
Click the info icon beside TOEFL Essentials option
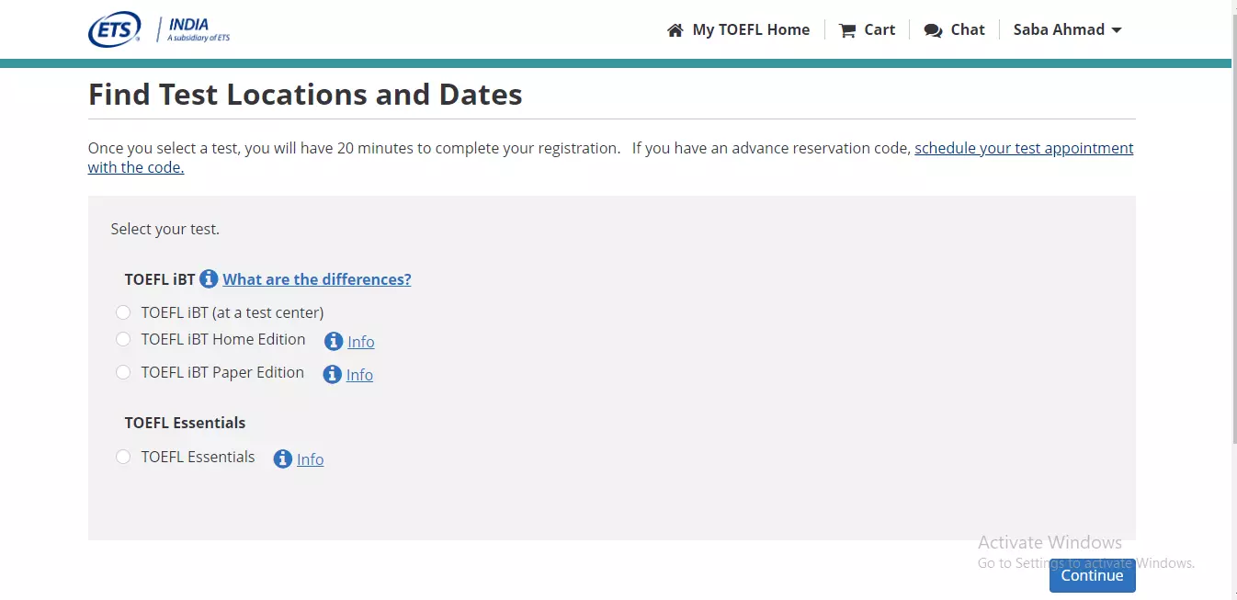click(x=283, y=458)
